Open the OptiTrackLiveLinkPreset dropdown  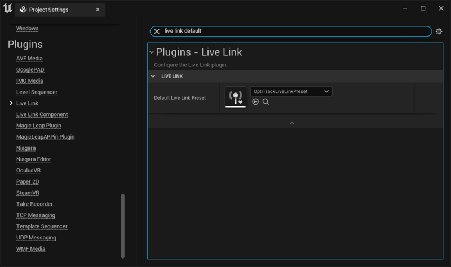291,91
